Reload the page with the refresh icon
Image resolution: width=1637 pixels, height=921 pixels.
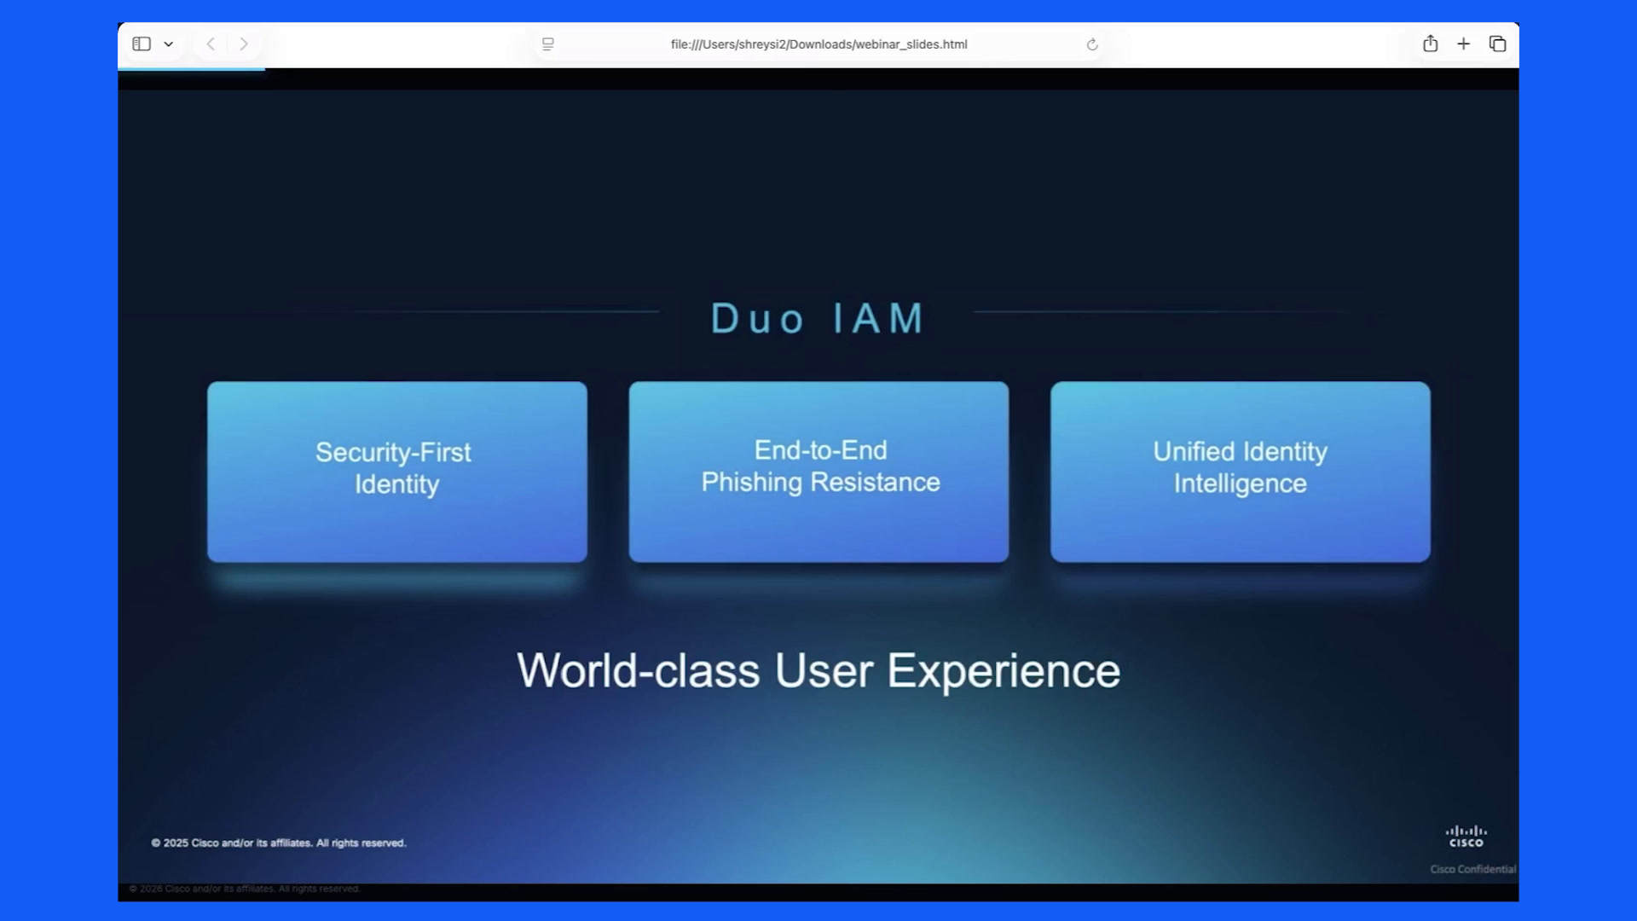point(1092,44)
